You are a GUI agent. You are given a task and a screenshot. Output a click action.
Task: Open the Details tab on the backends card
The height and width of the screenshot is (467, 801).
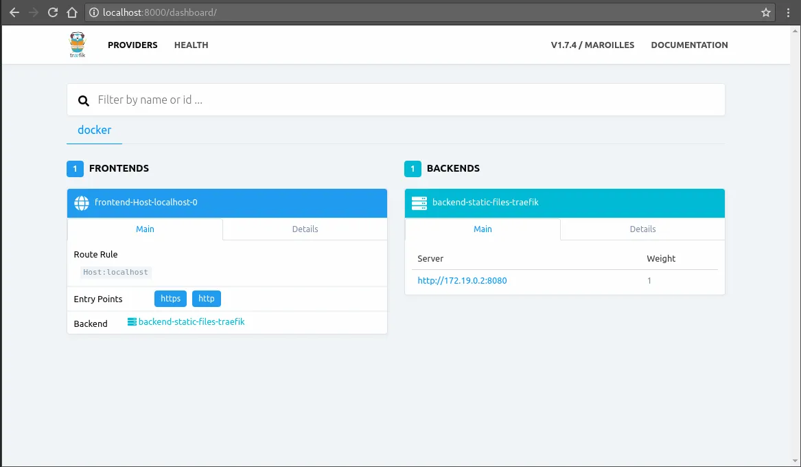pyautogui.click(x=642, y=229)
